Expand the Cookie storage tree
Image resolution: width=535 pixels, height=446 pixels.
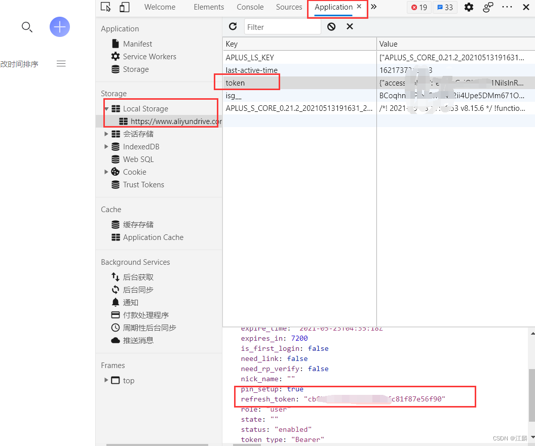105,172
